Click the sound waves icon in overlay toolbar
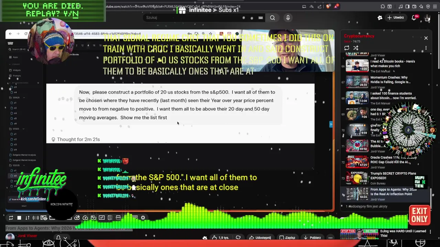The height and width of the screenshot is (247, 440). [36, 218]
